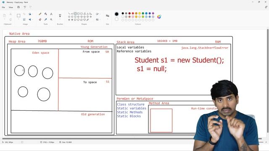Pick the Oval shape
Screen dimensions: 269x151
tap(75, 13)
